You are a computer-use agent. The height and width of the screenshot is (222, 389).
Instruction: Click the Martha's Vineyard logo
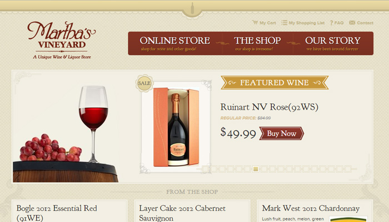[x=61, y=39]
